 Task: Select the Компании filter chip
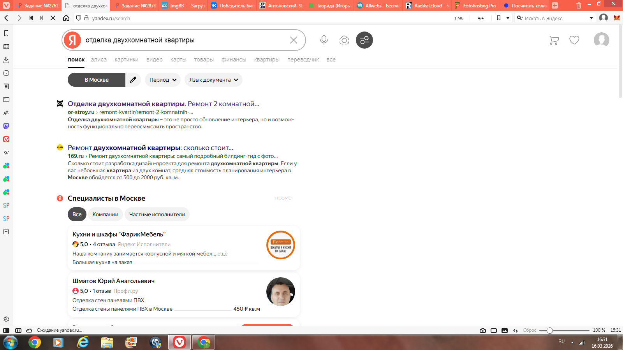(x=105, y=214)
